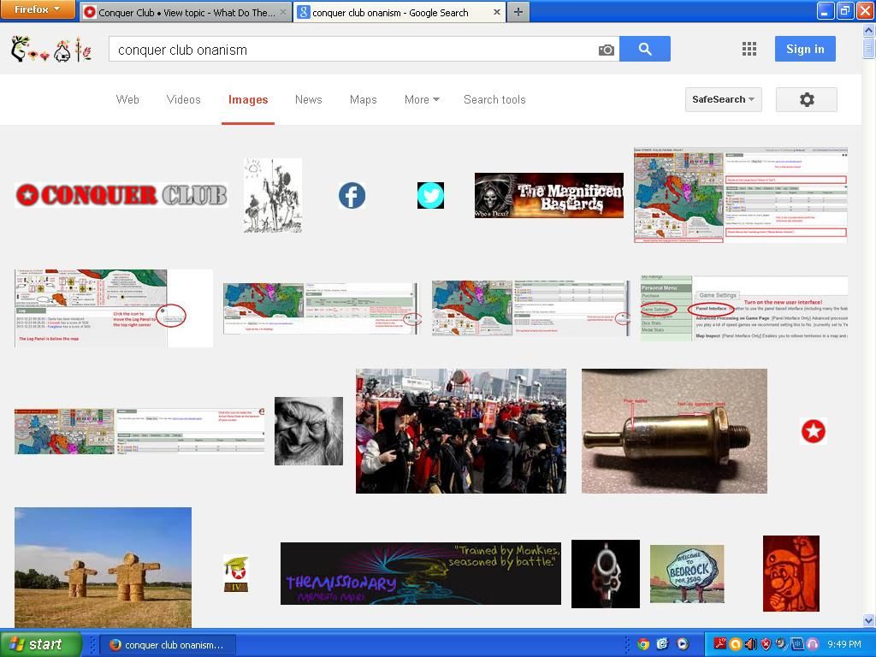
Task: Open the Firefox application menu
Action: pos(38,9)
